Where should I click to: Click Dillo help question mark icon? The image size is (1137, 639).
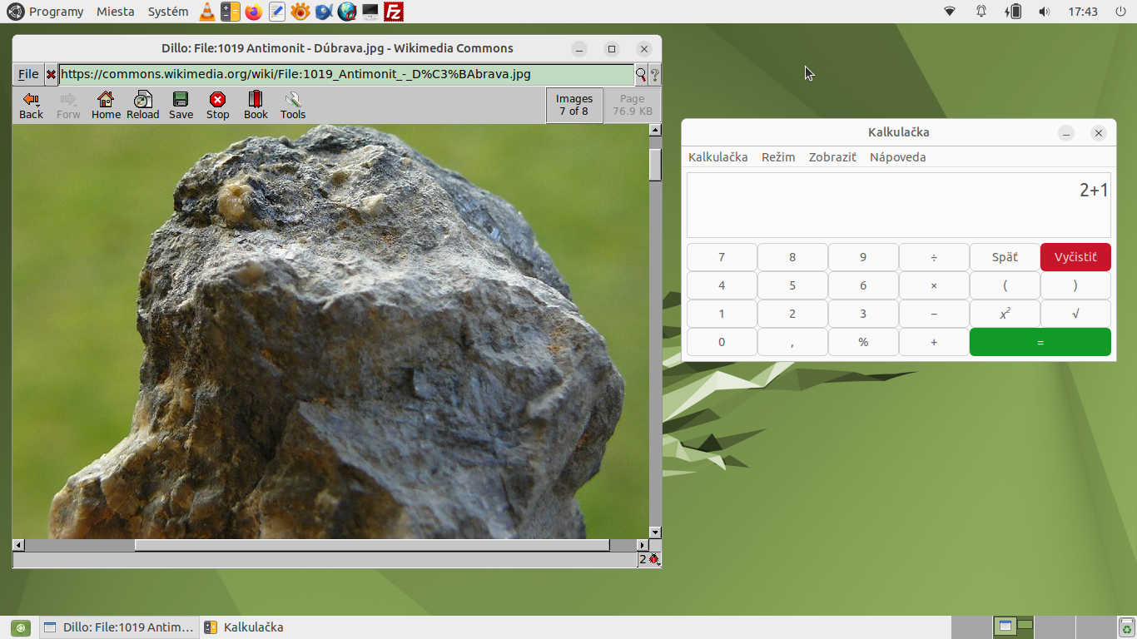(x=655, y=74)
